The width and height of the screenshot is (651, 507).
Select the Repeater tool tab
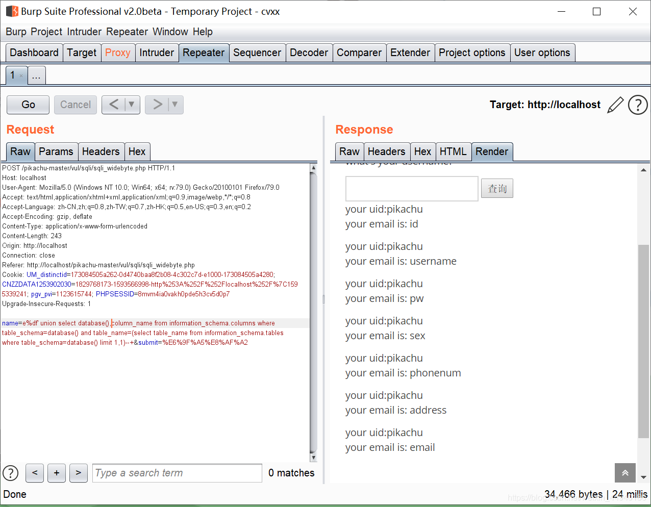click(x=204, y=53)
